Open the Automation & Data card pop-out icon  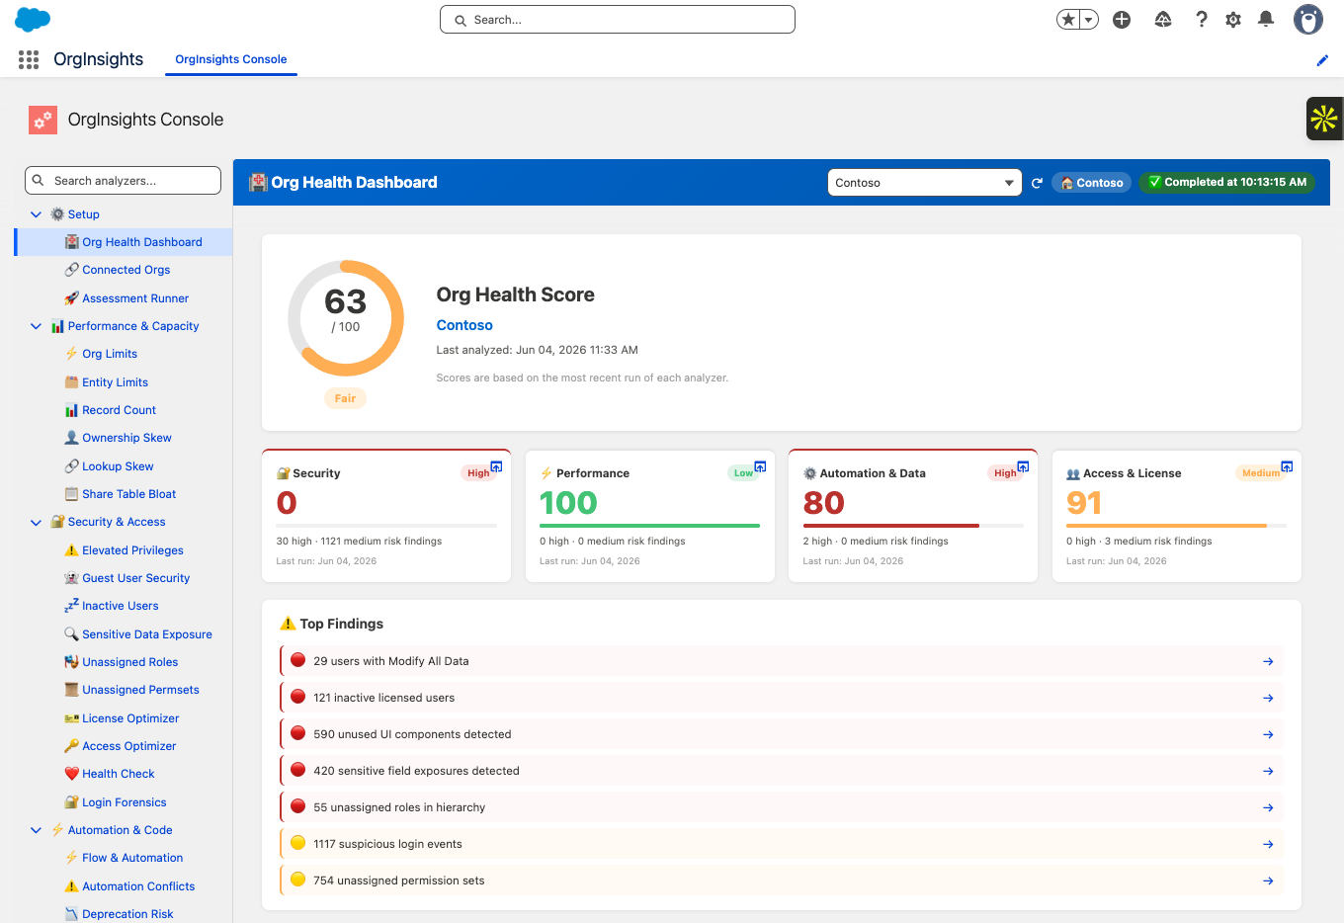click(1023, 466)
